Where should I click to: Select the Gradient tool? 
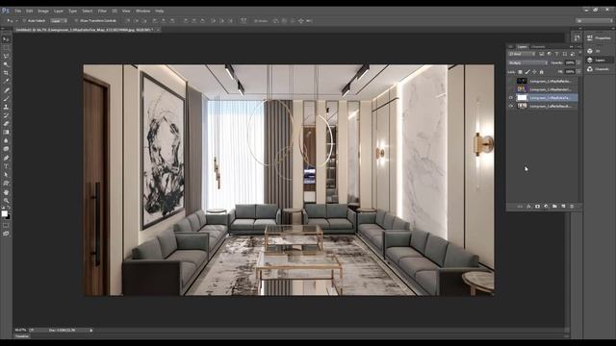coord(6,133)
